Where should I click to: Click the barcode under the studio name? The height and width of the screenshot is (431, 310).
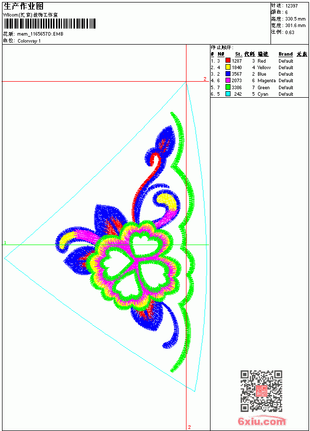(49, 24)
